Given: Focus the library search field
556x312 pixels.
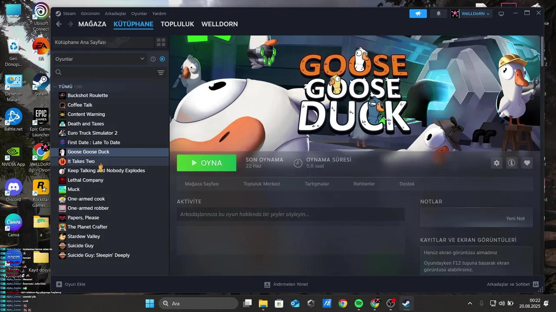Looking at the screenshot, I should [104, 72].
